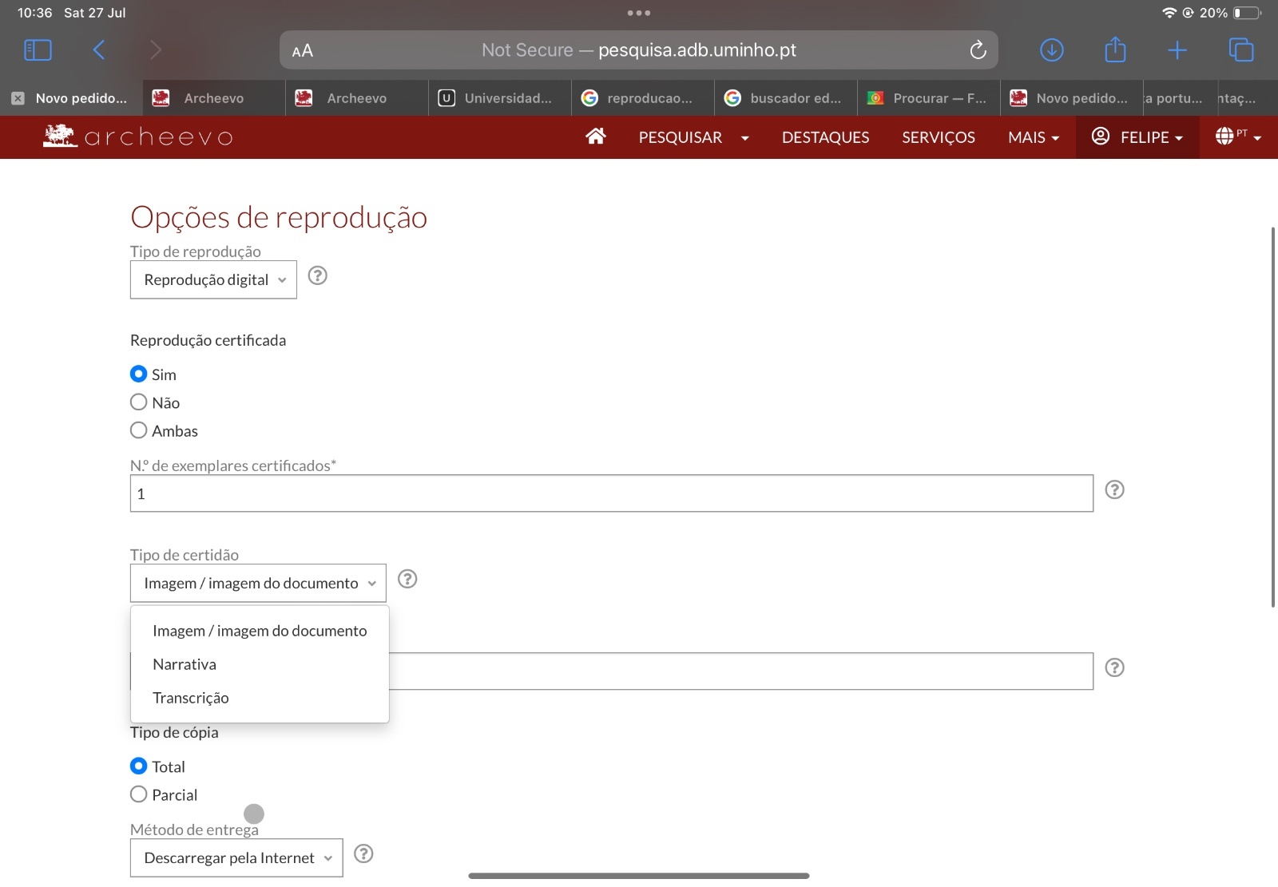Choose the Narrativa option
Screen dimensions: 1278x887
[x=260, y=664]
